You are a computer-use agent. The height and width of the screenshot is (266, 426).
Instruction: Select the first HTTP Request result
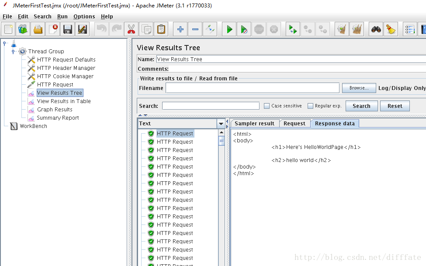[175, 134]
